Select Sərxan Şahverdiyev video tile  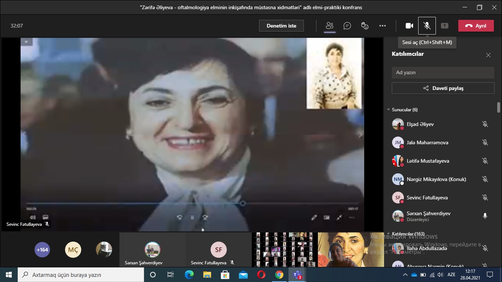click(153, 249)
